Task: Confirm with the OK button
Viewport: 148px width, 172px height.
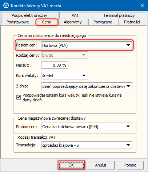Action: [x=71, y=165]
